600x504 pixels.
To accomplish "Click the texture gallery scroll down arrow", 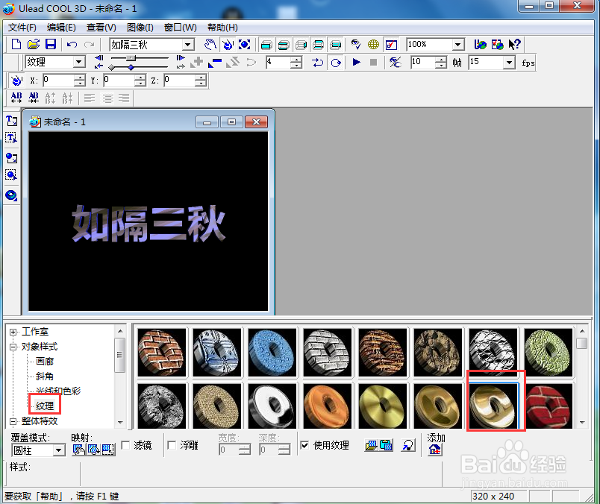I will [582, 423].
